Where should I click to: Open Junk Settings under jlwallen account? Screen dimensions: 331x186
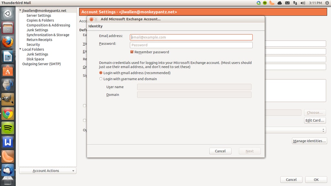pos(37,30)
